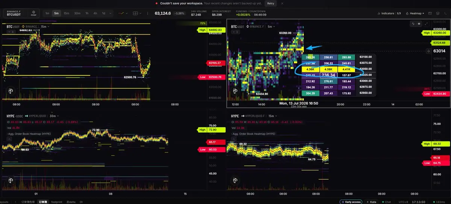This screenshot has height=204, width=451.
Task: Click the 4.38K heatmap cell at 63050
Action: [x=328, y=69]
